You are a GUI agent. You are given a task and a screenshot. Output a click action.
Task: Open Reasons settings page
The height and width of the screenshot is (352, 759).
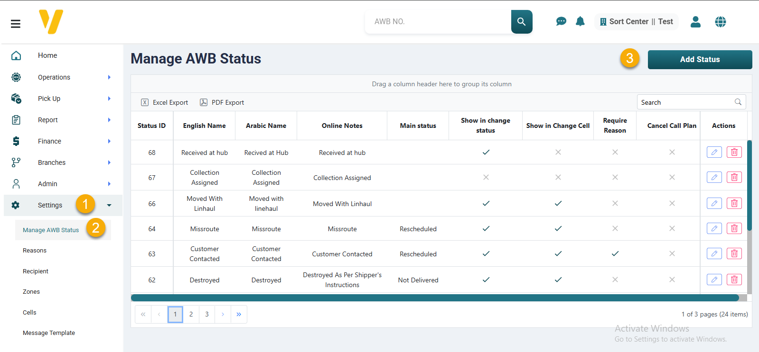(x=35, y=251)
